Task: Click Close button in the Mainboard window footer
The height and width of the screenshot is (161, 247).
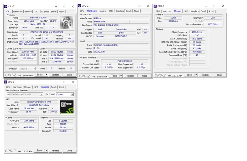Action: click(x=145, y=76)
